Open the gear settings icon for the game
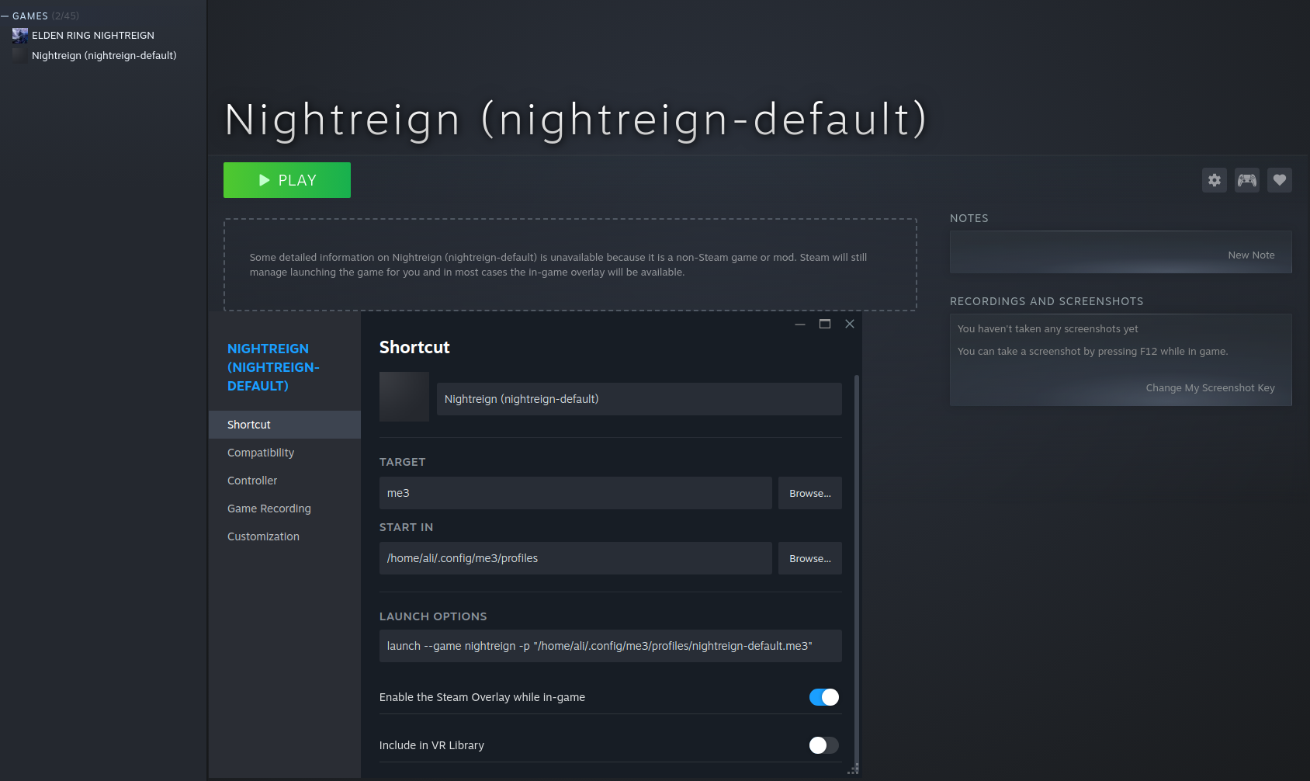Viewport: 1310px width, 781px height. coord(1215,180)
